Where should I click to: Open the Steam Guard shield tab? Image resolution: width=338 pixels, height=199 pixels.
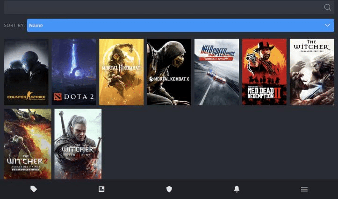click(169, 189)
